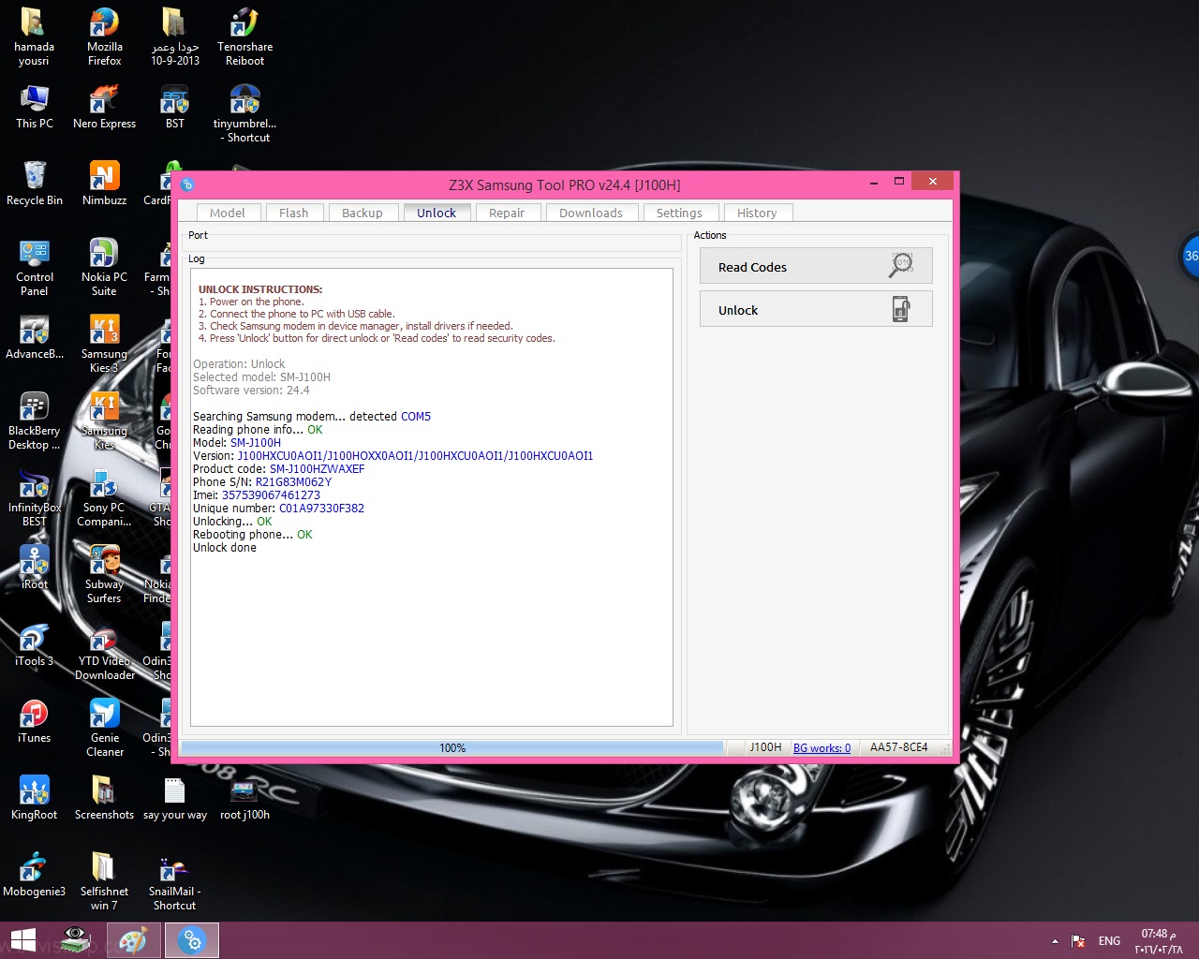Select Tenorshare Reiboot desktop icon
The image size is (1199, 959).
[x=245, y=37]
